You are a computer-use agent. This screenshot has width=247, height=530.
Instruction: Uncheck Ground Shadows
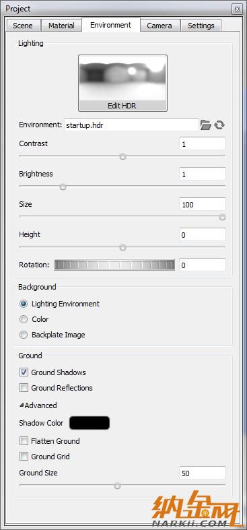click(24, 372)
